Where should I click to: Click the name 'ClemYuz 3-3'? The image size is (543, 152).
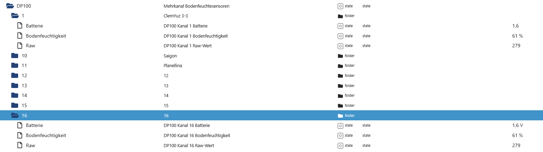178,16
